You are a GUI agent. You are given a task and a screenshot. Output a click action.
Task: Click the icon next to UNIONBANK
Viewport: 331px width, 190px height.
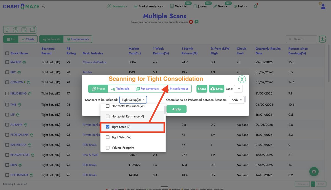pos(31,175)
